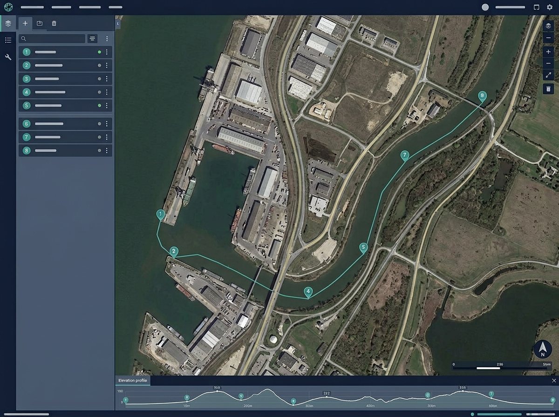Open more options for waypoint 3
Image resolution: width=559 pixels, height=417 pixels.
pos(107,79)
